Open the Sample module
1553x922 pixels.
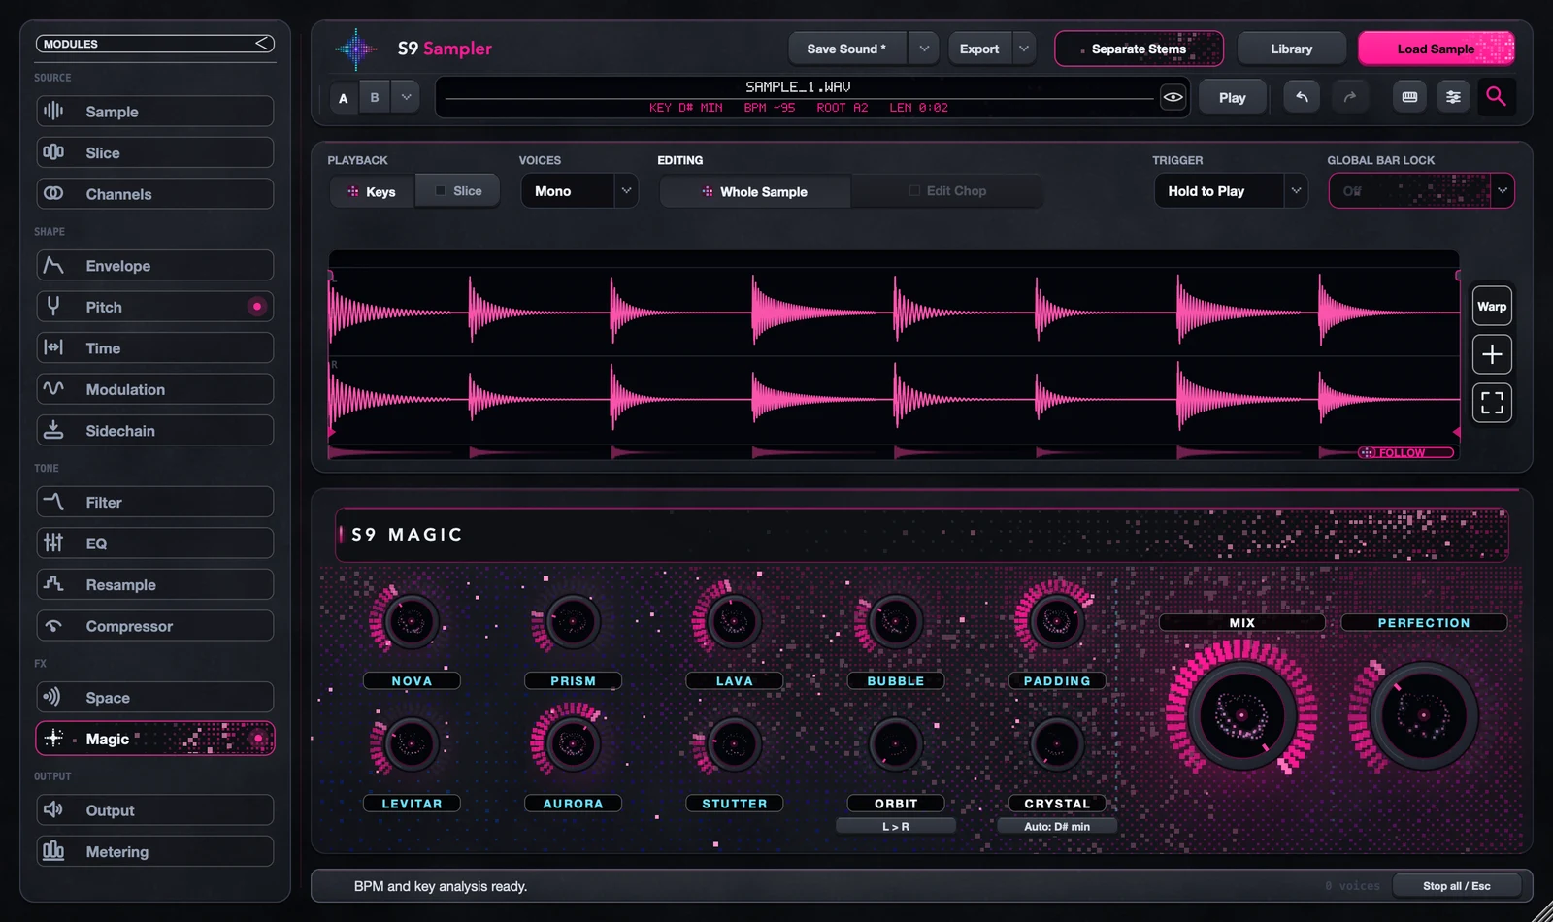(x=155, y=112)
